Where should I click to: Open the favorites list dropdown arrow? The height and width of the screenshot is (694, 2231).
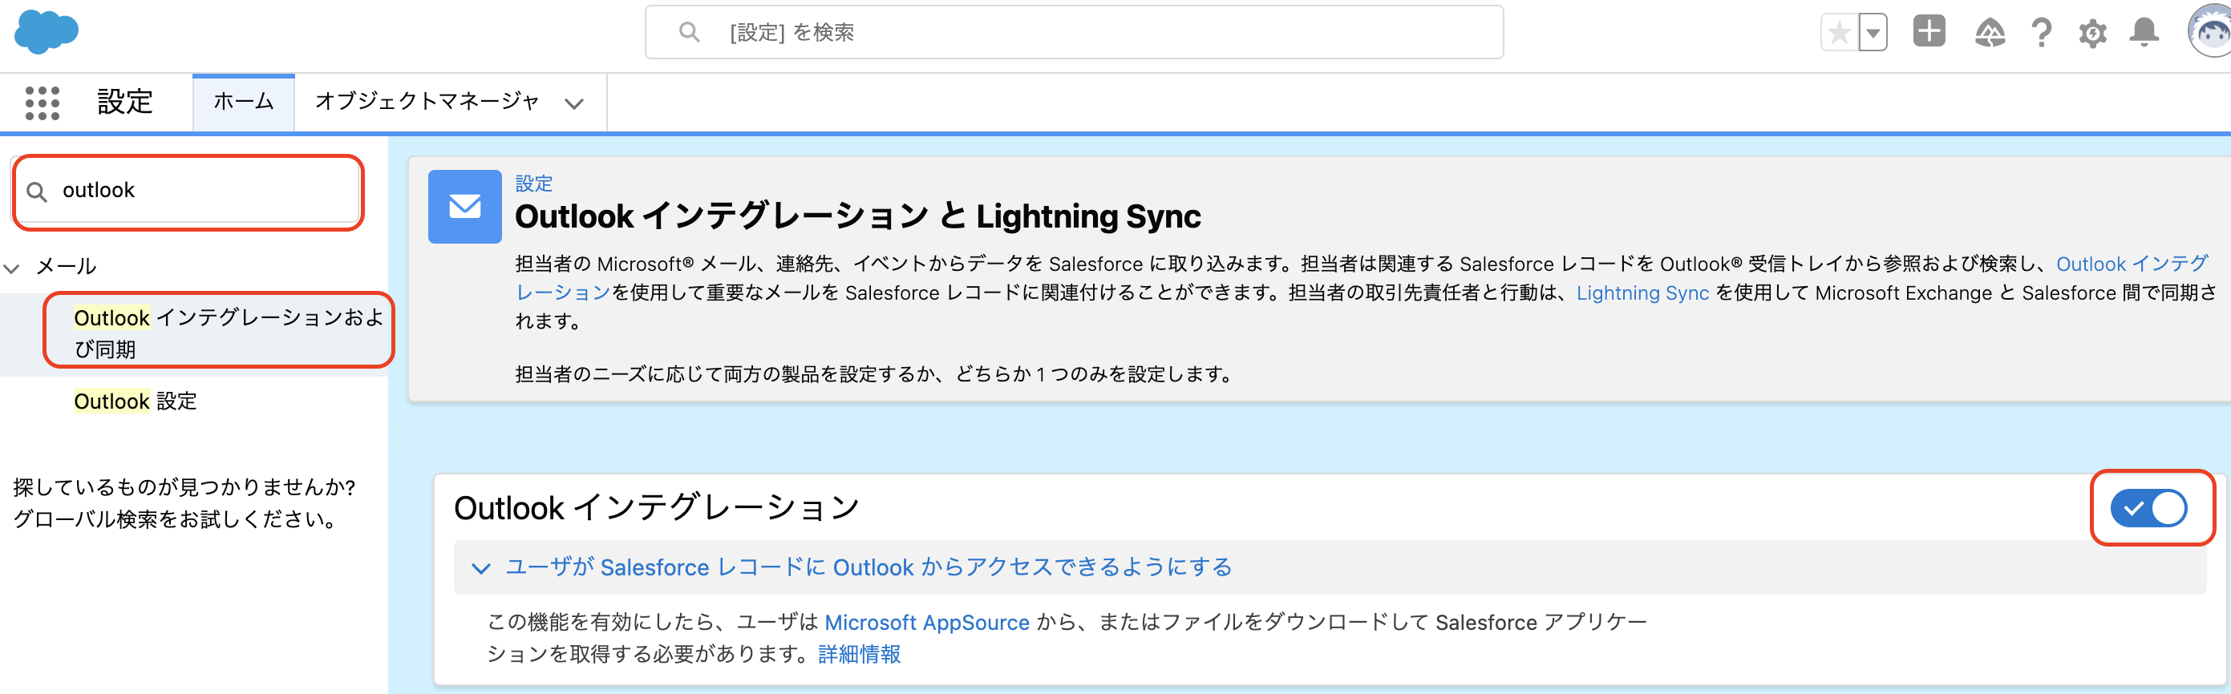coord(1873,33)
